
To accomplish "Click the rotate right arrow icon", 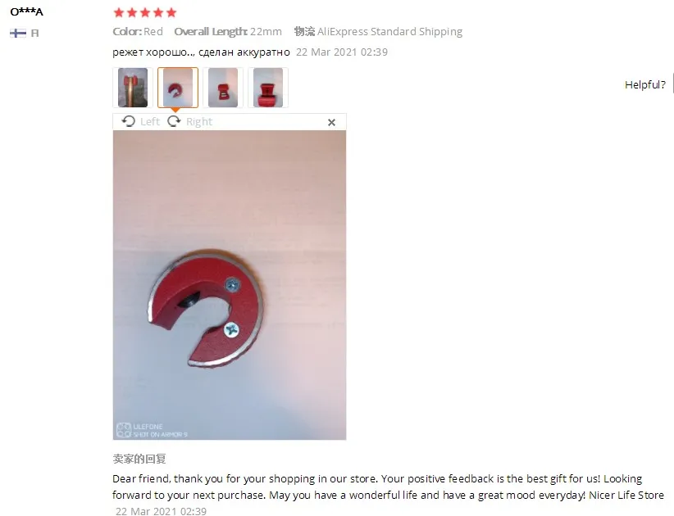I will tap(174, 121).
